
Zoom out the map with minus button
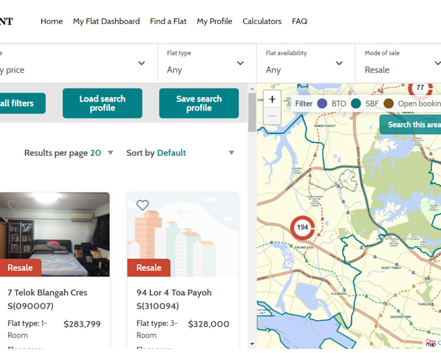[272, 116]
